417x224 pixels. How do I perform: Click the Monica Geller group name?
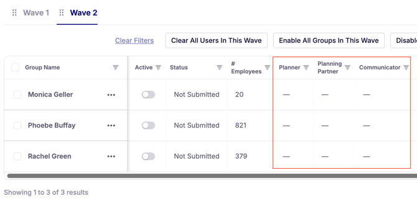[x=50, y=95]
